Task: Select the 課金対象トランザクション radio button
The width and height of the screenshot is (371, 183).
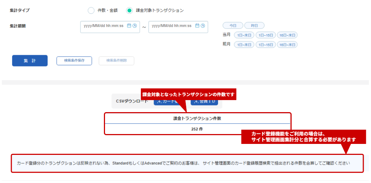Action: (129, 11)
